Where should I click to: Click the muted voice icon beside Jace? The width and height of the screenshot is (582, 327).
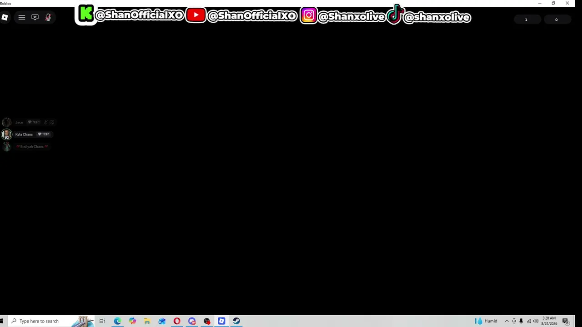tap(45, 122)
